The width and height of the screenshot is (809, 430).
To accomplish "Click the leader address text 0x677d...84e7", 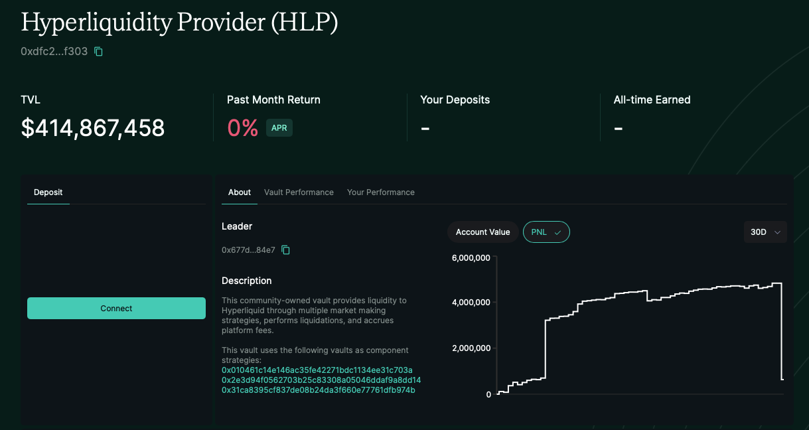I will pos(248,250).
